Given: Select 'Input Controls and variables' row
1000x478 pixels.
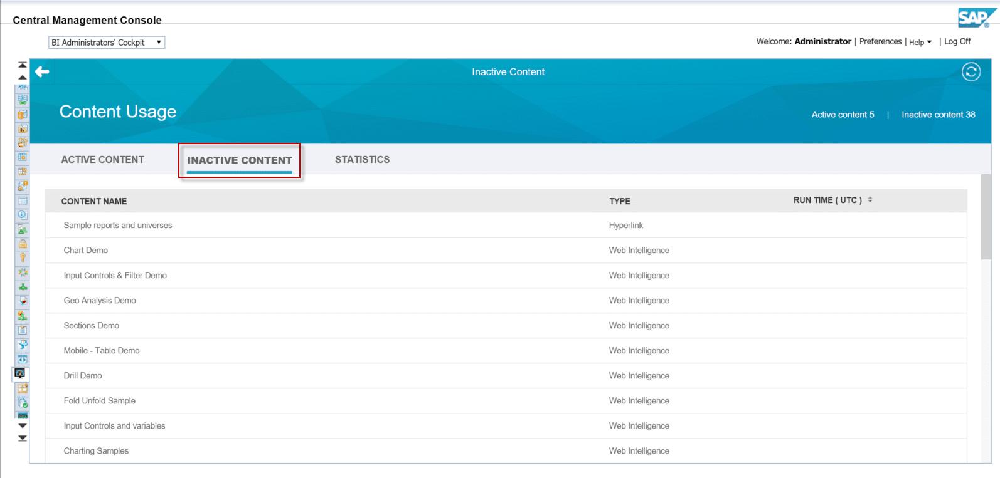Looking at the screenshot, I should [506, 426].
